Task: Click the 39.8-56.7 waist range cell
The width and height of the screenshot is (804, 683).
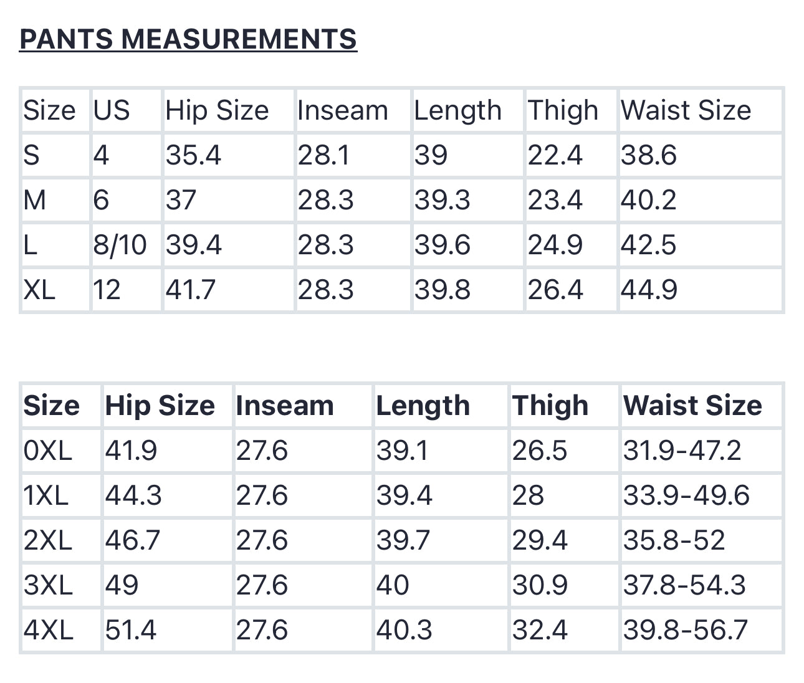Action: 685,630
